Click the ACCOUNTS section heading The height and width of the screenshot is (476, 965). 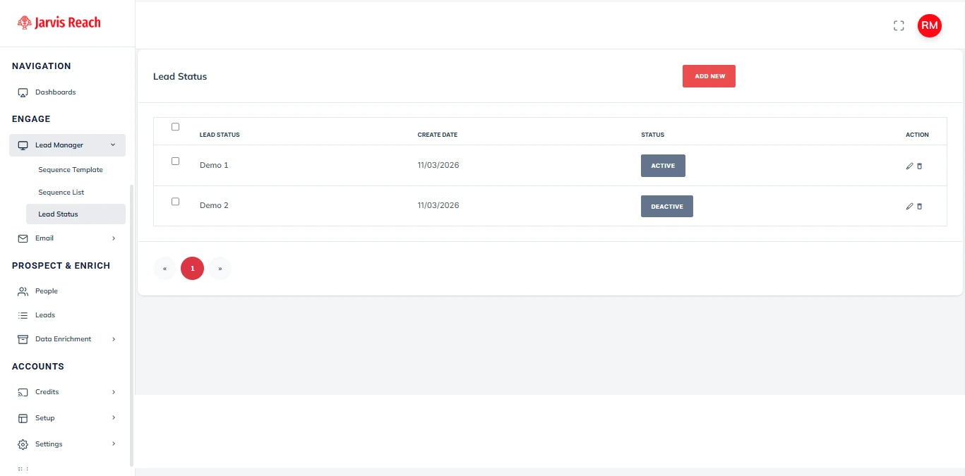(x=38, y=367)
